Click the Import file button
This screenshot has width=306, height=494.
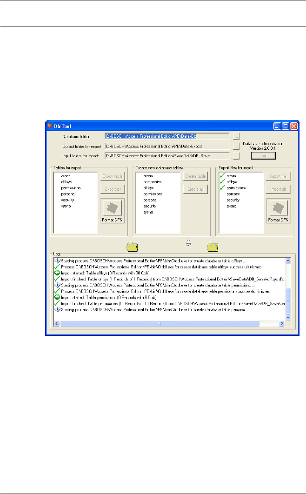(x=278, y=176)
